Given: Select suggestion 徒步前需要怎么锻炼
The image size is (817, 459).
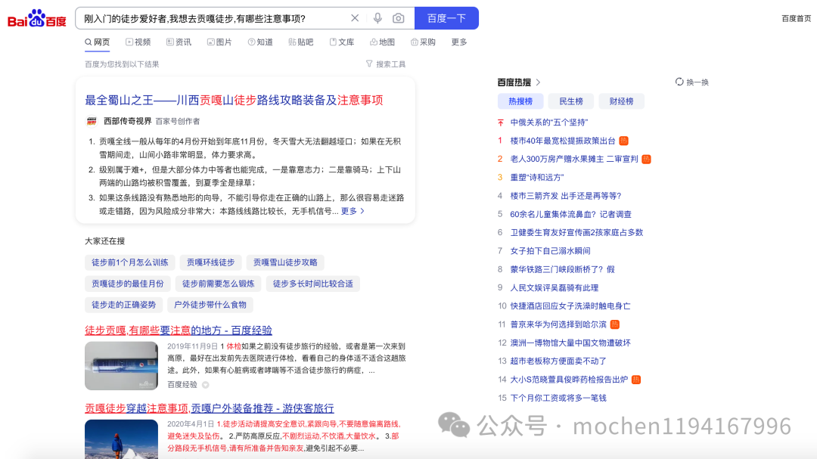Looking at the screenshot, I should (219, 284).
